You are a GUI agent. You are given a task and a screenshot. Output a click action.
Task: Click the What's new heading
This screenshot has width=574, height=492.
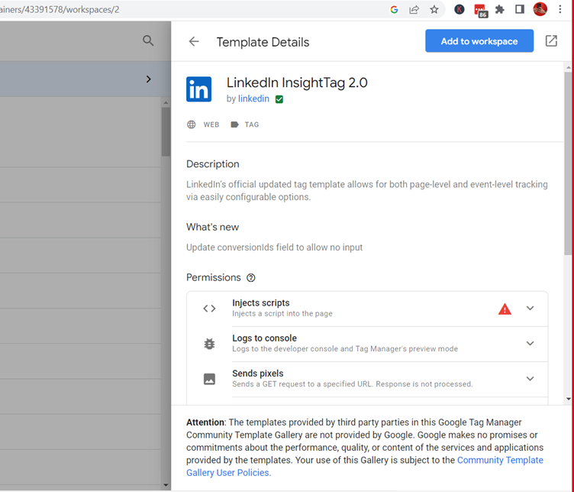coord(213,227)
